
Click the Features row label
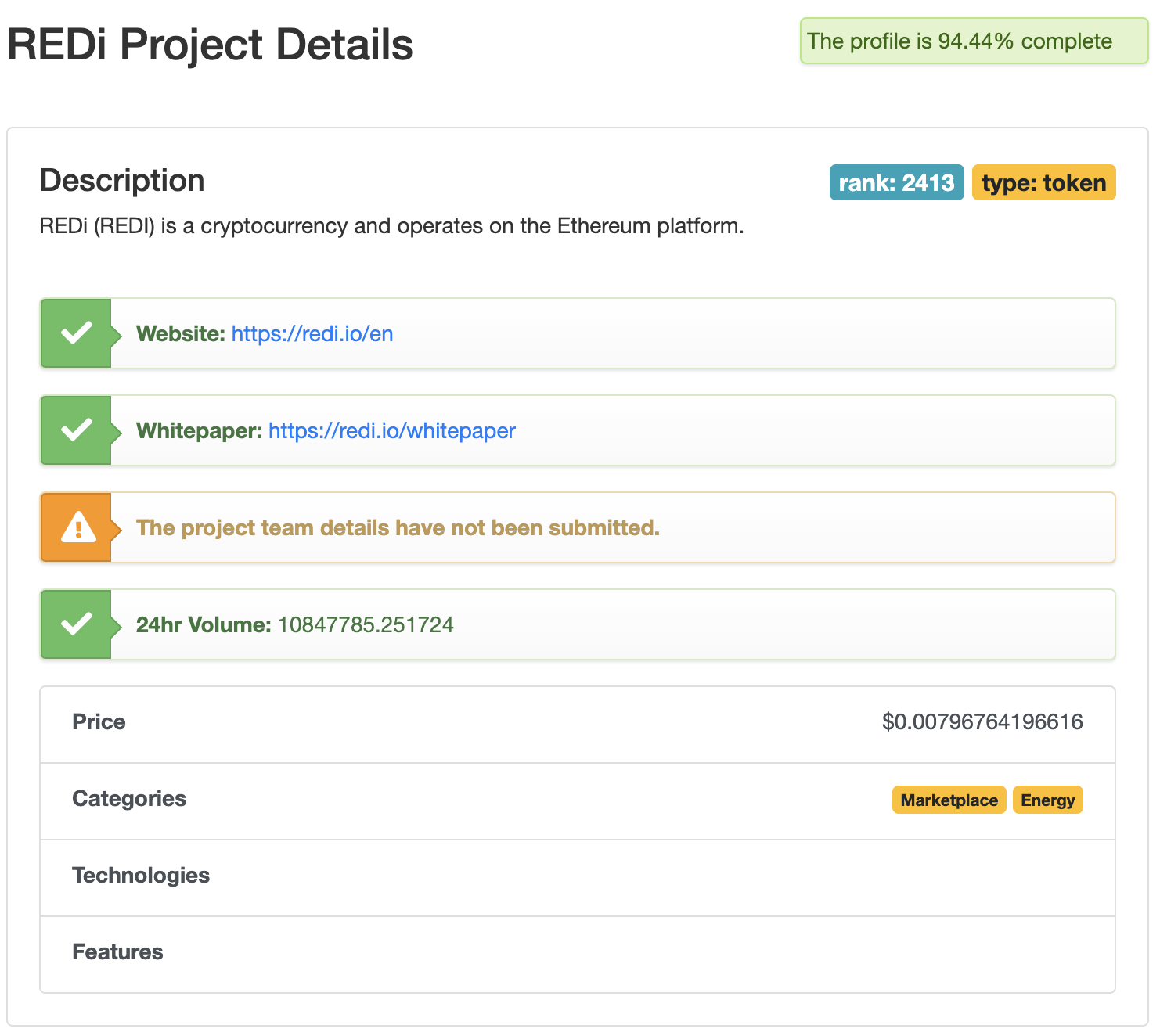[117, 952]
